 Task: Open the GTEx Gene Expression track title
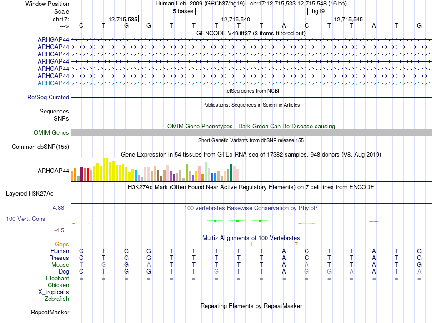click(251, 155)
